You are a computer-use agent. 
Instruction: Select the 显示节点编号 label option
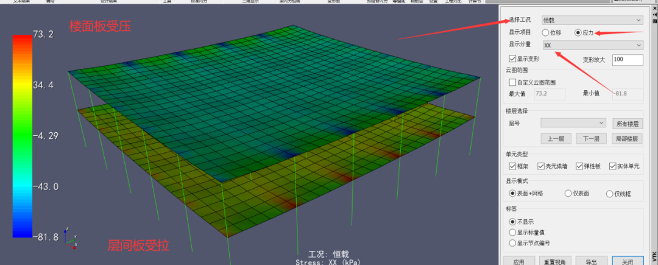[512, 243]
